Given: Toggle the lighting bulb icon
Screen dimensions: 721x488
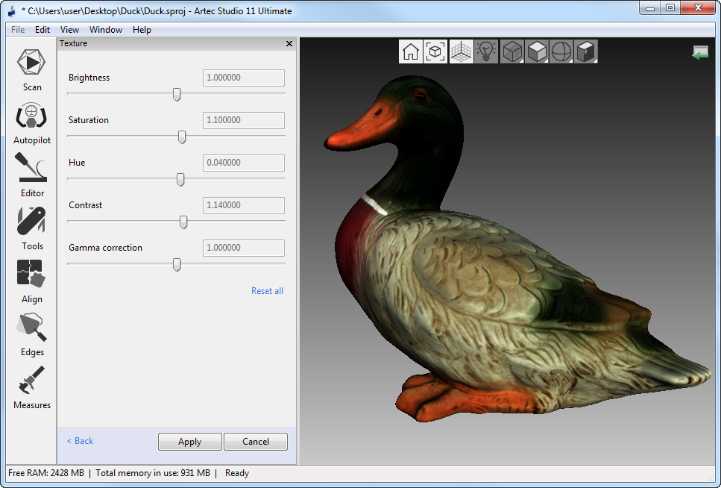Looking at the screenshot, I should coord(486,51).
